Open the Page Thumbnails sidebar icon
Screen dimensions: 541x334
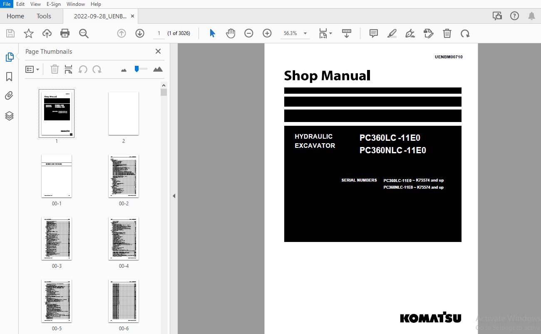[9, 57]
